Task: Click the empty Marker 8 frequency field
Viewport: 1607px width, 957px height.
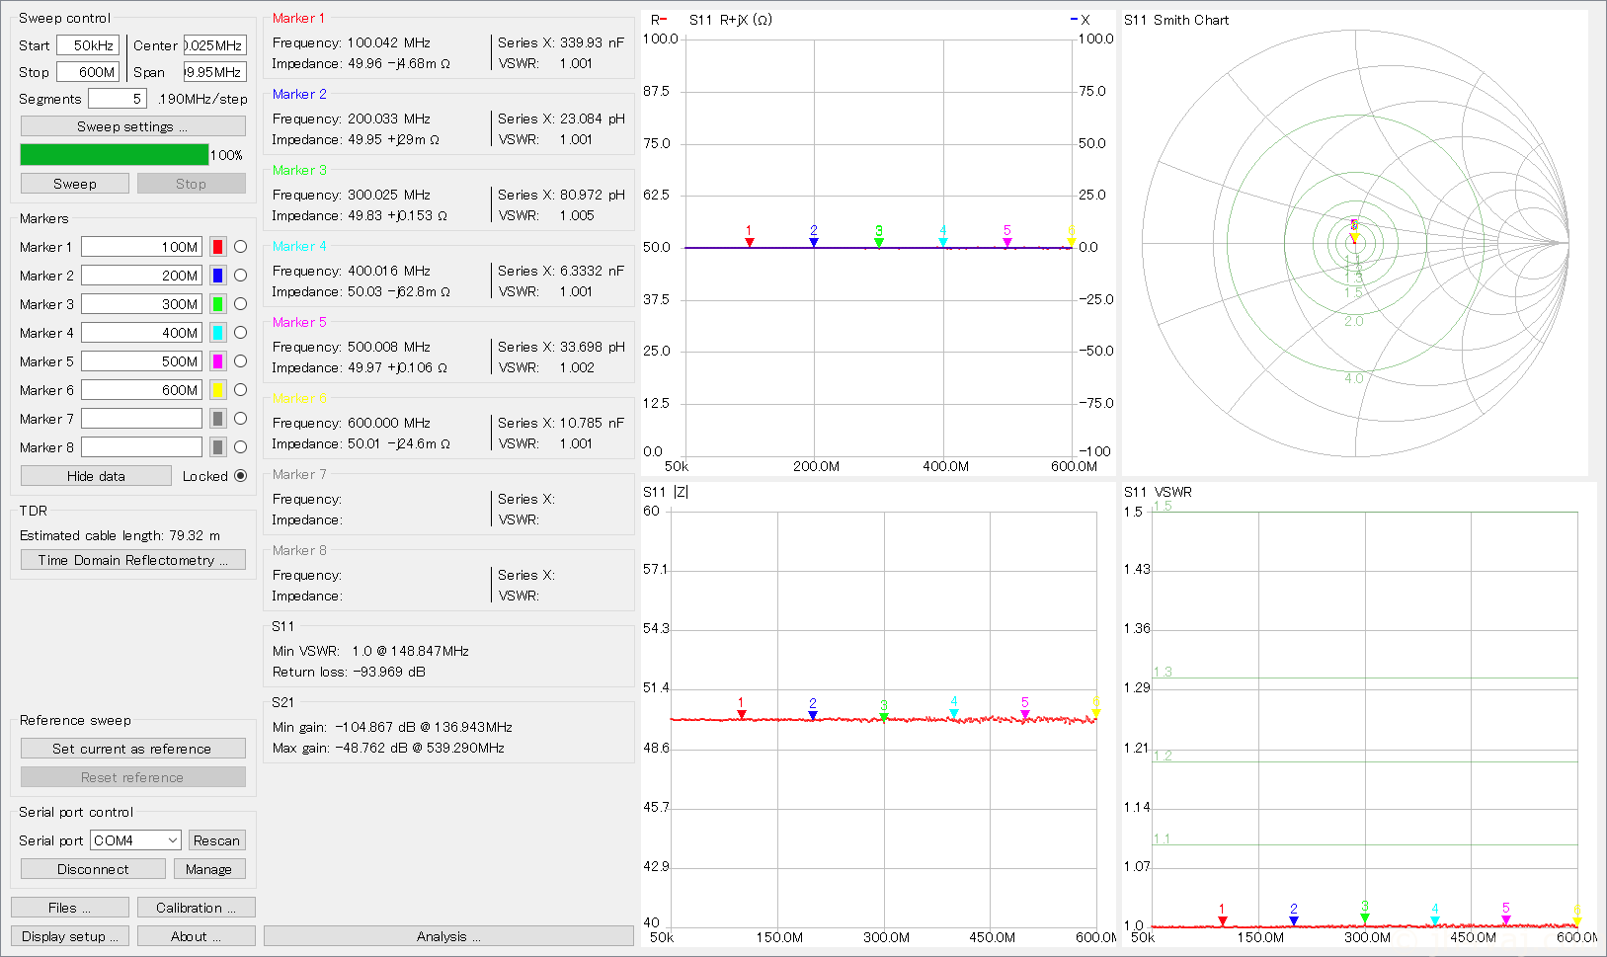Action: tap(141, 447)
